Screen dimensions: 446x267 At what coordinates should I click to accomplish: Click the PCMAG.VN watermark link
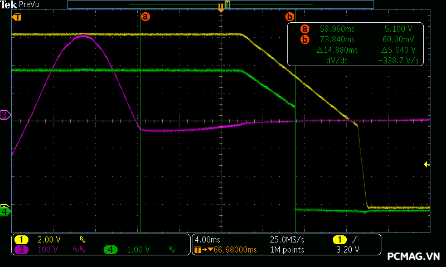click(x=413, y=256)
